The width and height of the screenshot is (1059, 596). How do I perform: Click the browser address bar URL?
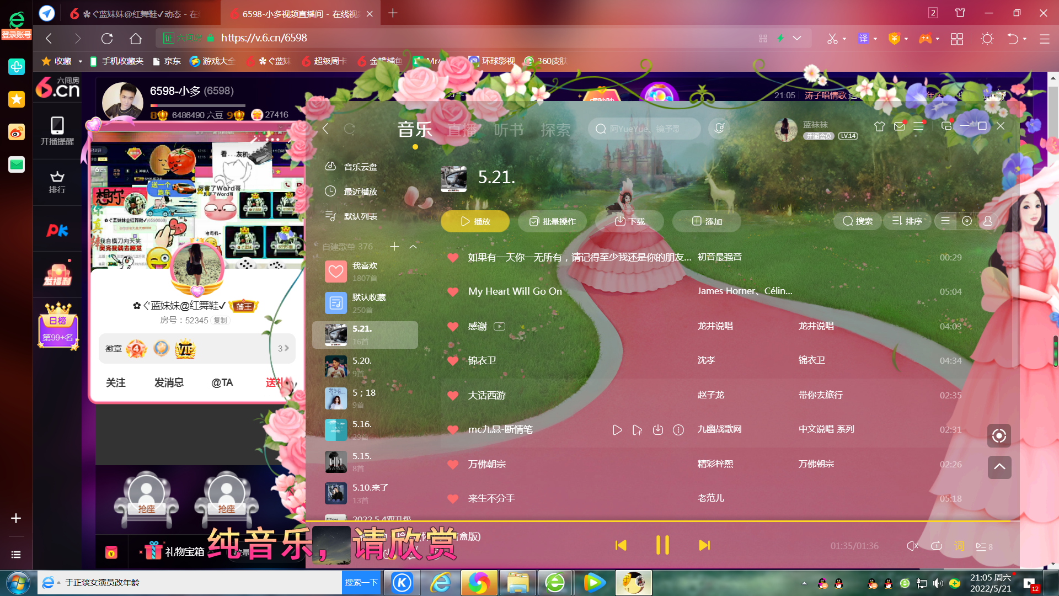click(x=264, y=38)
